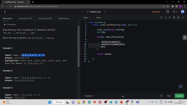This screenshot has width=187, height=105.
Task: Open the feedback chat bubble icon
Action: point(181,87)
